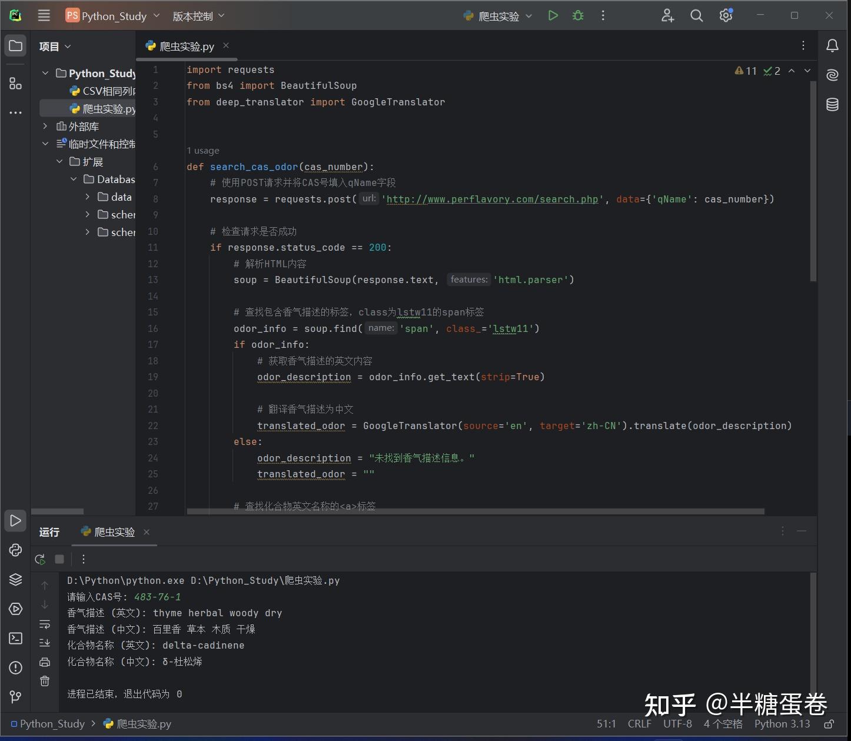Open the Problems tool window
Screen dimensions: 851x741
tap(15, 667)
